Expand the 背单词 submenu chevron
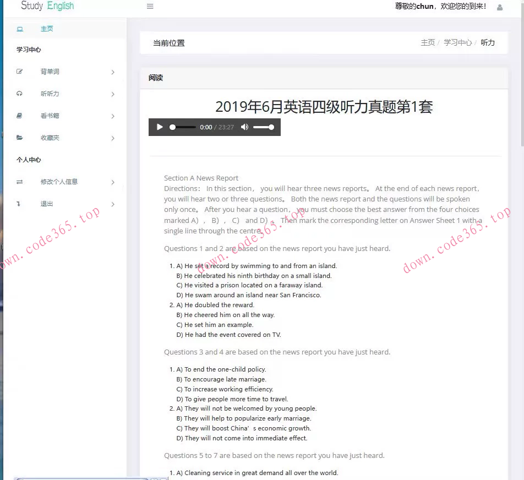The image size is (524, 480). pos(113,72)
